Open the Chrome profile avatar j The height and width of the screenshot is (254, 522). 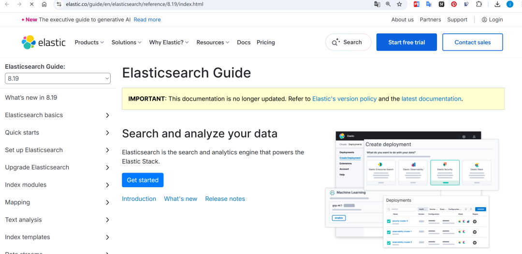(x=510, y=4)
